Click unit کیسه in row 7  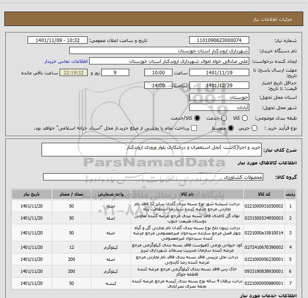[x=111, y=283]
